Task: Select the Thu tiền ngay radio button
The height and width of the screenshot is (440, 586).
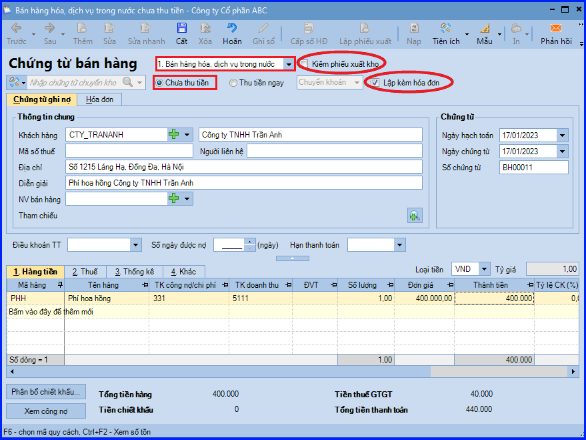Action: (x=233, y=83)
